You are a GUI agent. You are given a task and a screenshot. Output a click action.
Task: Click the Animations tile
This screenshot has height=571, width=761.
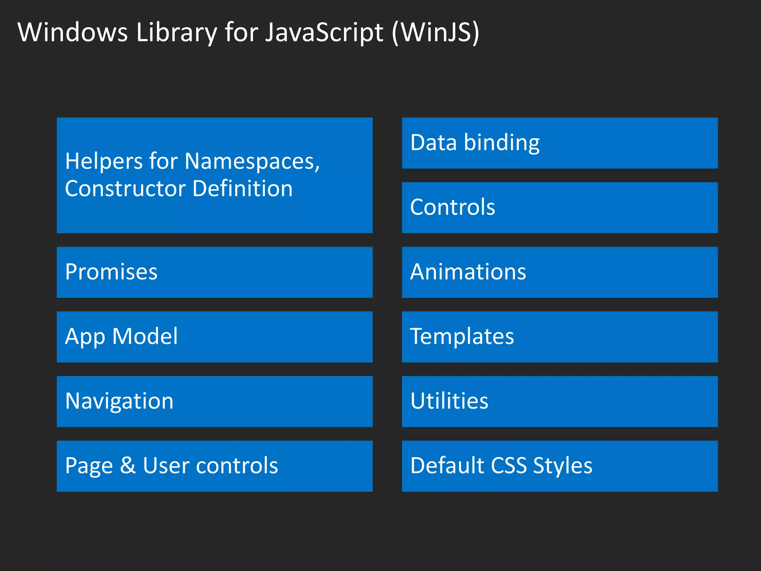(x=560, y=272)
